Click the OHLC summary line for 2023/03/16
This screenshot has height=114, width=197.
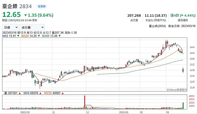click(x=39, y=33)
